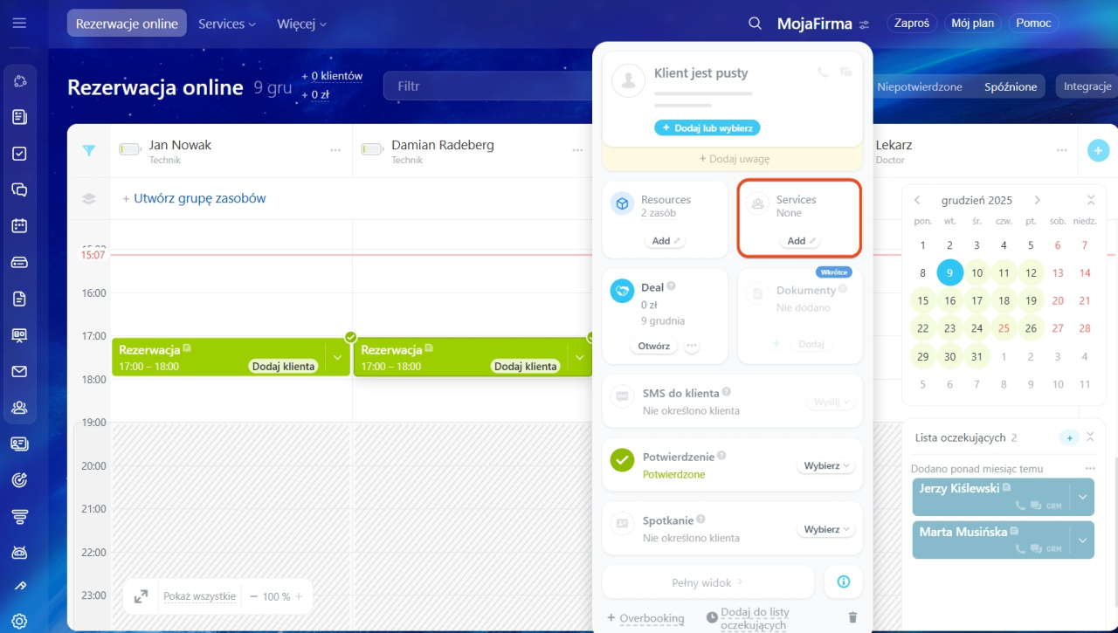
Task: Click the blue plus to add a resource
Action: click(1099, 150)
